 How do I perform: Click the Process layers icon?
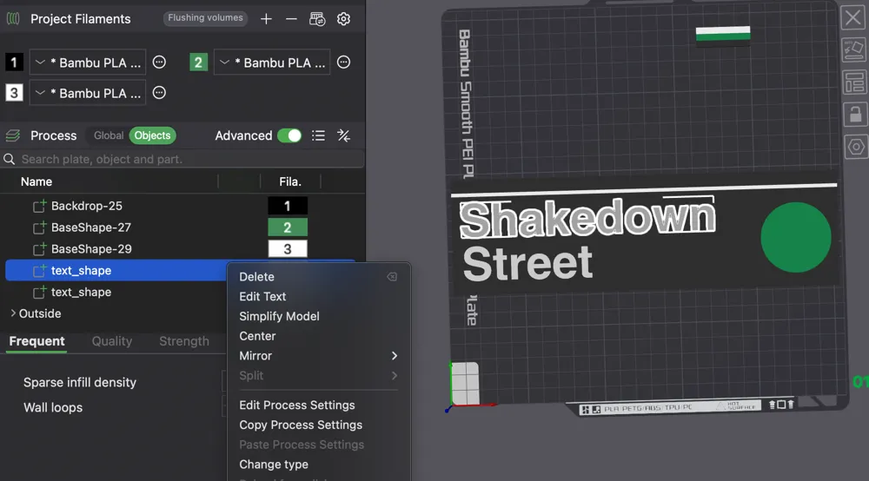[x=13, y=135]
